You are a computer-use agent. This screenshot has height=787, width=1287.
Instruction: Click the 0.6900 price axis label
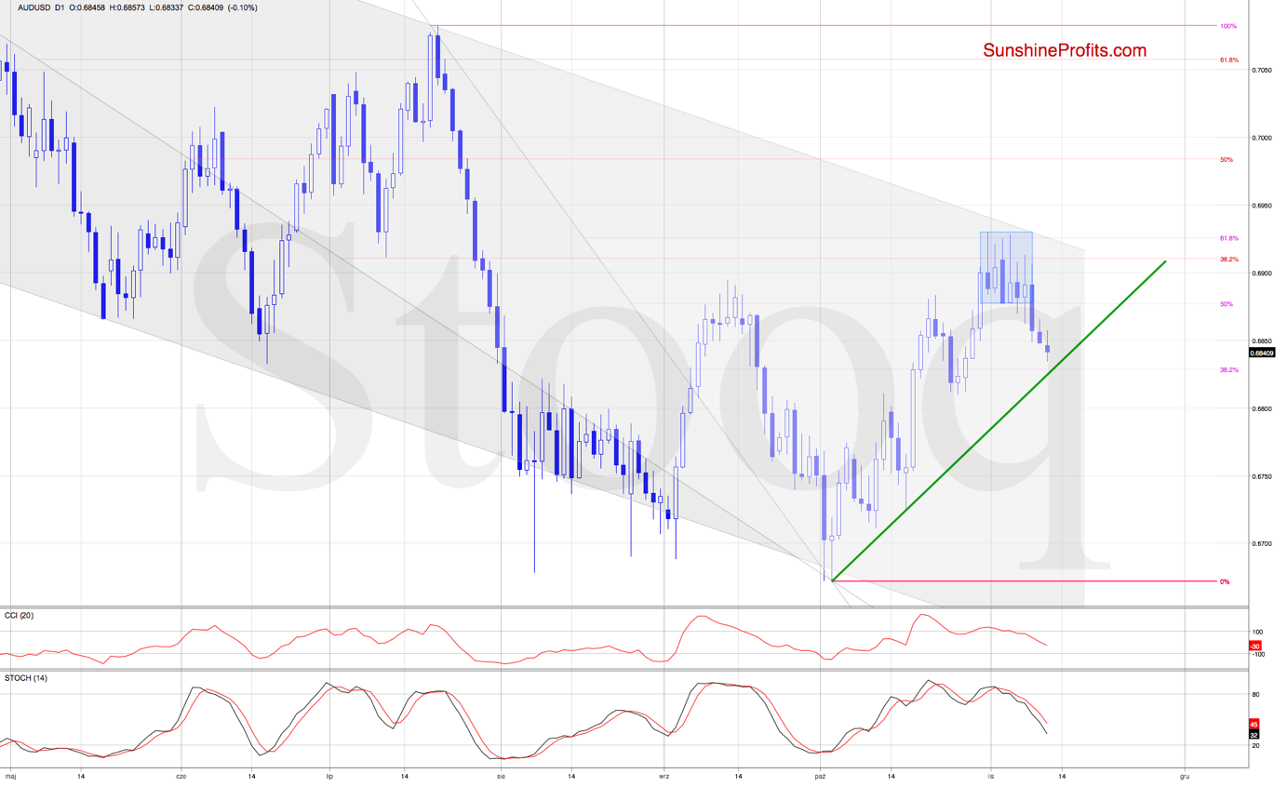point(1261,273)
